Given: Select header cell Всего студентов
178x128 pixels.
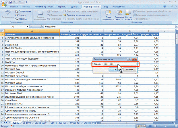Looking at the screenshot, I should click(x=69, y=34).
